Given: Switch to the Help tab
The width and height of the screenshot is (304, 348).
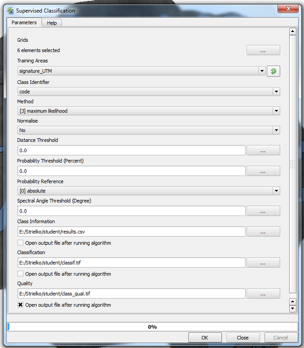Looking at the screenshot, I should click(x=52, y=23).
